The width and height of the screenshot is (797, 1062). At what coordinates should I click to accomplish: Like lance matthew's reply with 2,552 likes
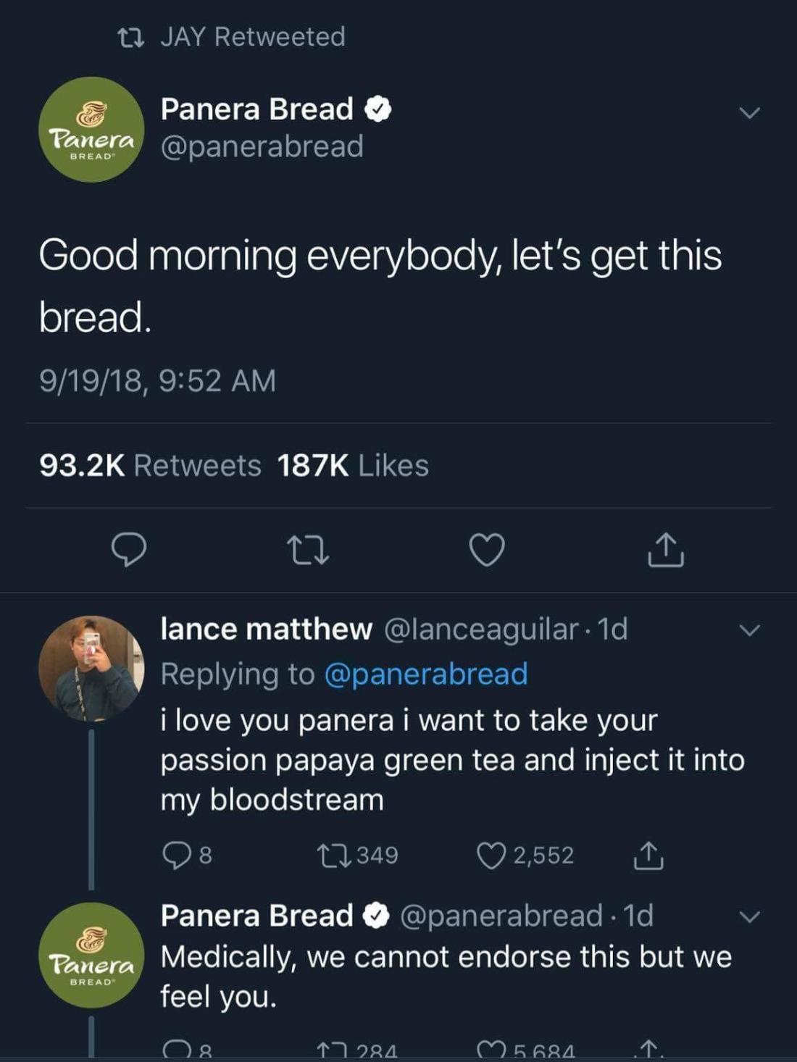coord(491,856)
